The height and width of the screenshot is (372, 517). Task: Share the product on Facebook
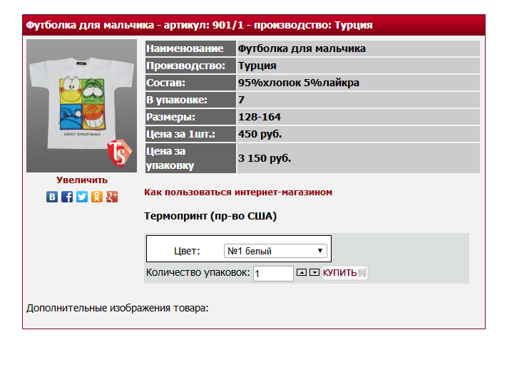[x=67, y=197]
